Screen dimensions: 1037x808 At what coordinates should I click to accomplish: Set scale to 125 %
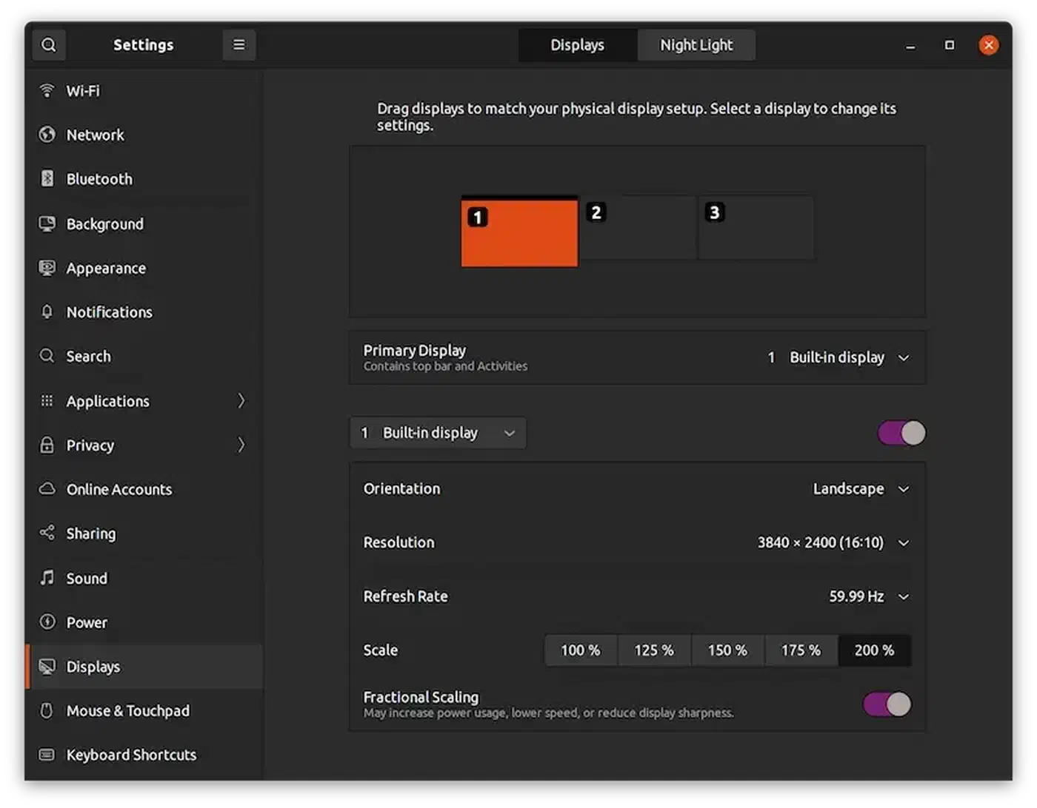[x=654, y=650]
